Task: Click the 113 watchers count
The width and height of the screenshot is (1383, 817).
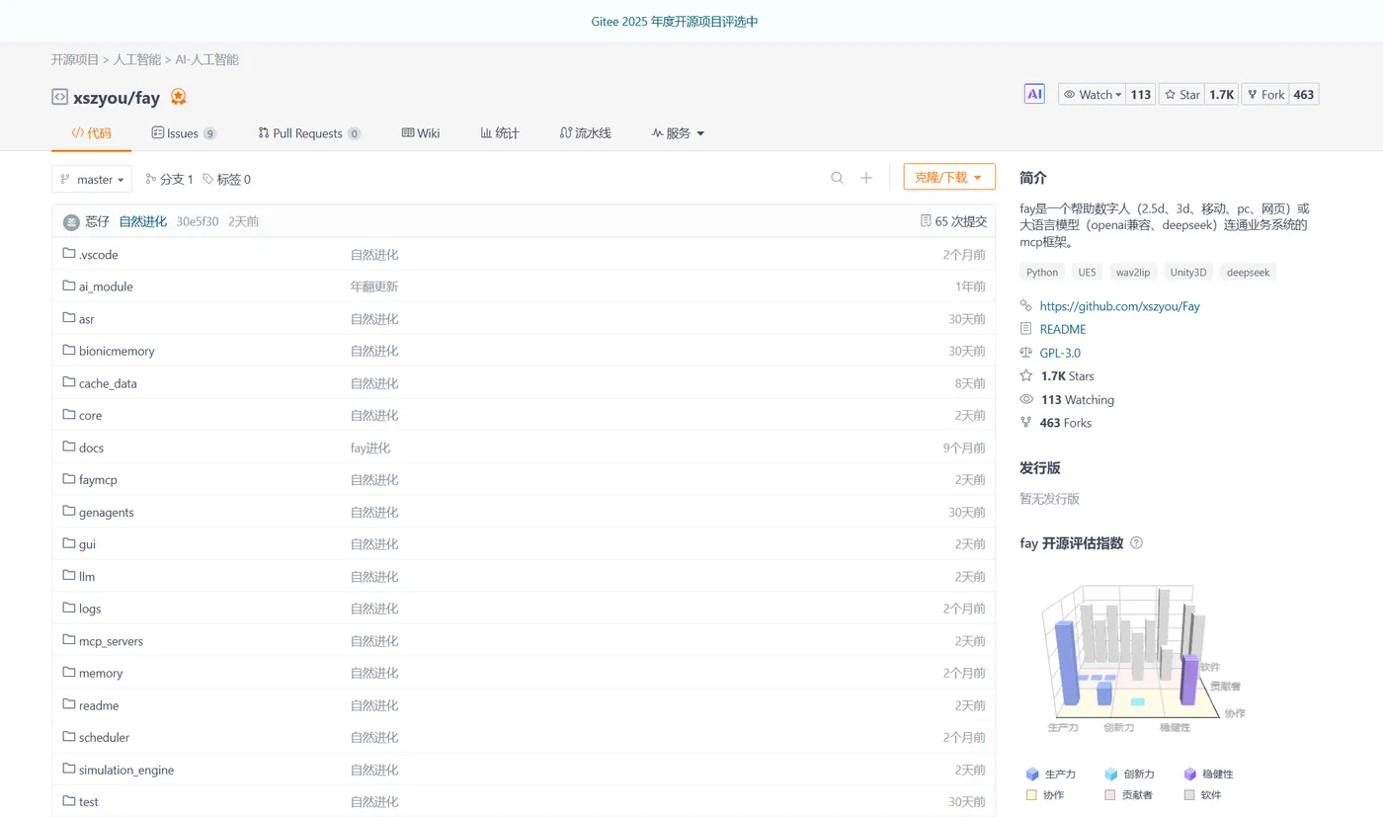Action: point(1141,94)
